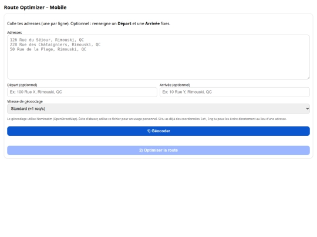Image resolution: width=317 pixels, height=237 pixels.
Task: Click the 2) Optimiser la route button
Action: pos(158,150)
